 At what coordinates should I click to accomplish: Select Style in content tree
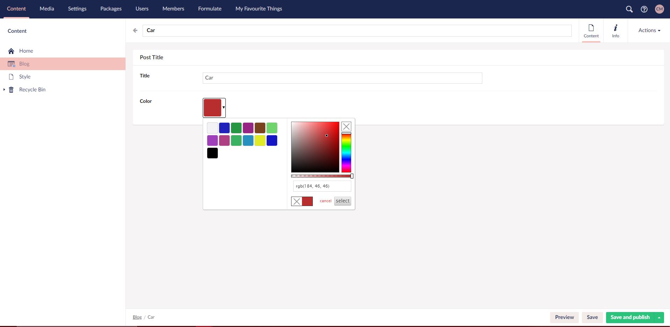coord(25,77)
